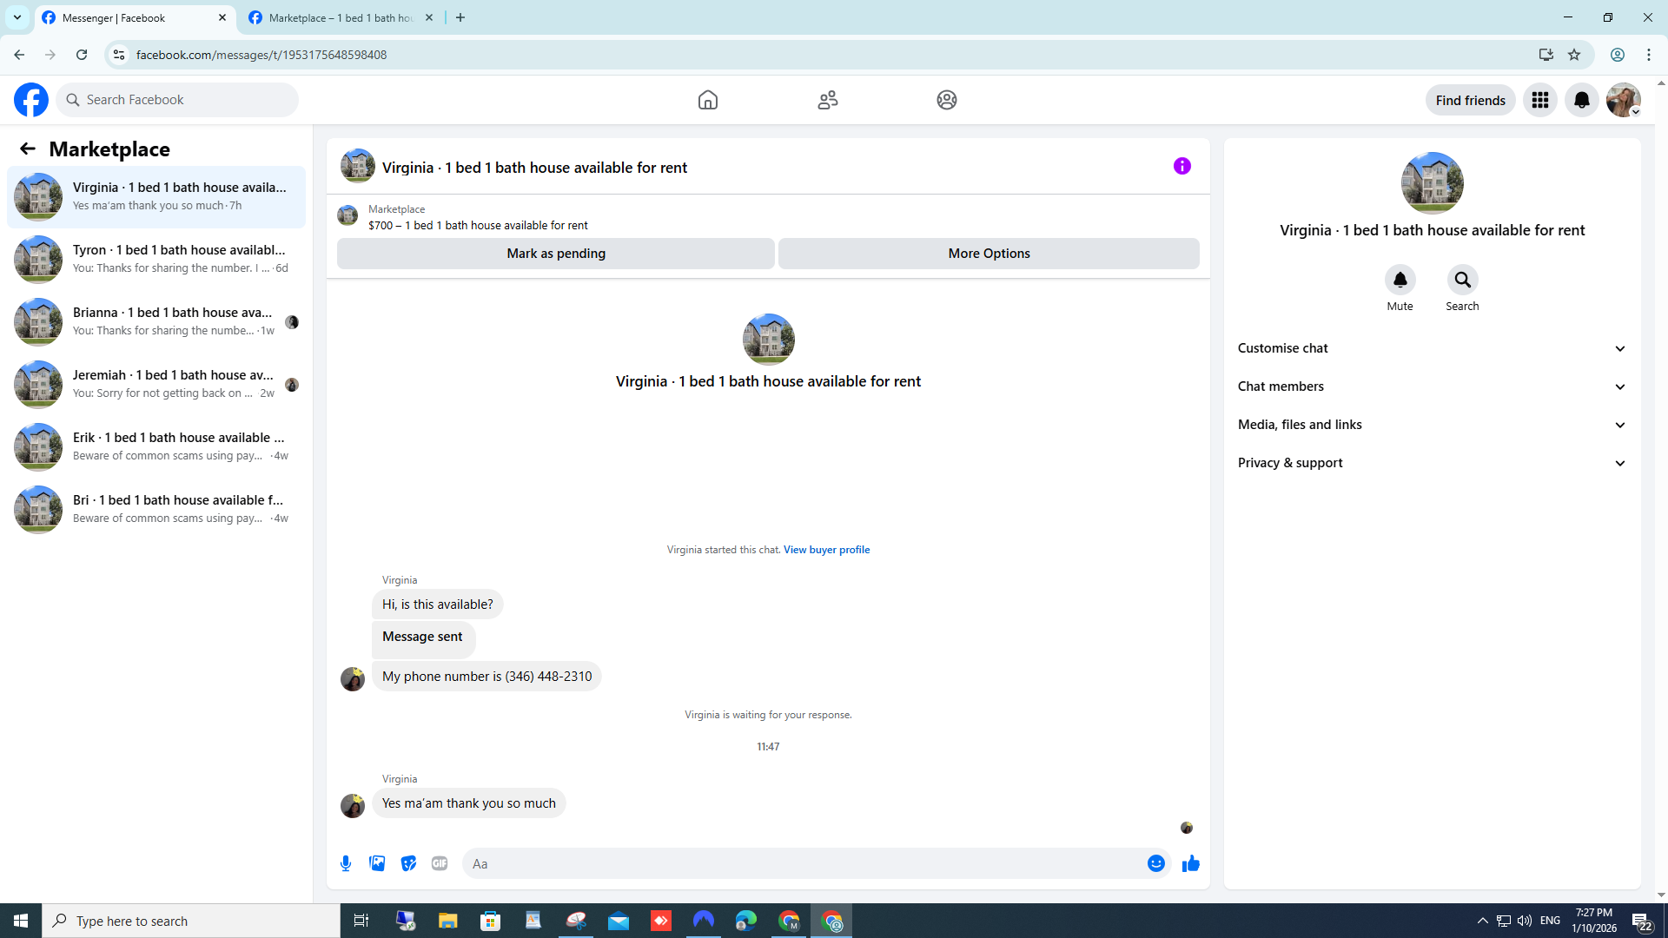Send a thumbs-up like

tap(1191, 863)
